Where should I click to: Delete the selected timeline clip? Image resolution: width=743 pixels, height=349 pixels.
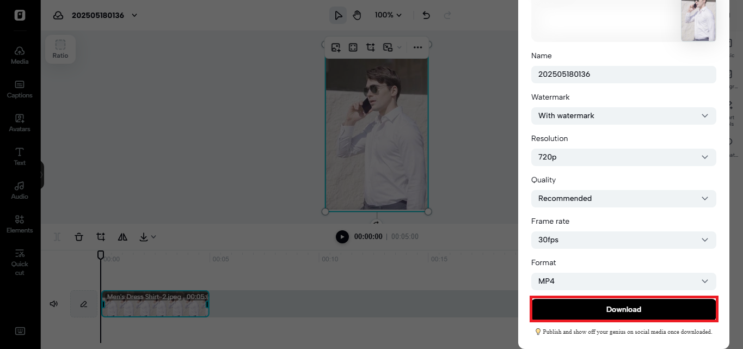[79, 237]
